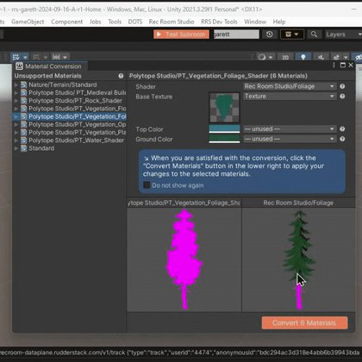This screenshot has width=362, height=362.
Task: Click the Convert 6 Materials button
Action: pos(304,323)
